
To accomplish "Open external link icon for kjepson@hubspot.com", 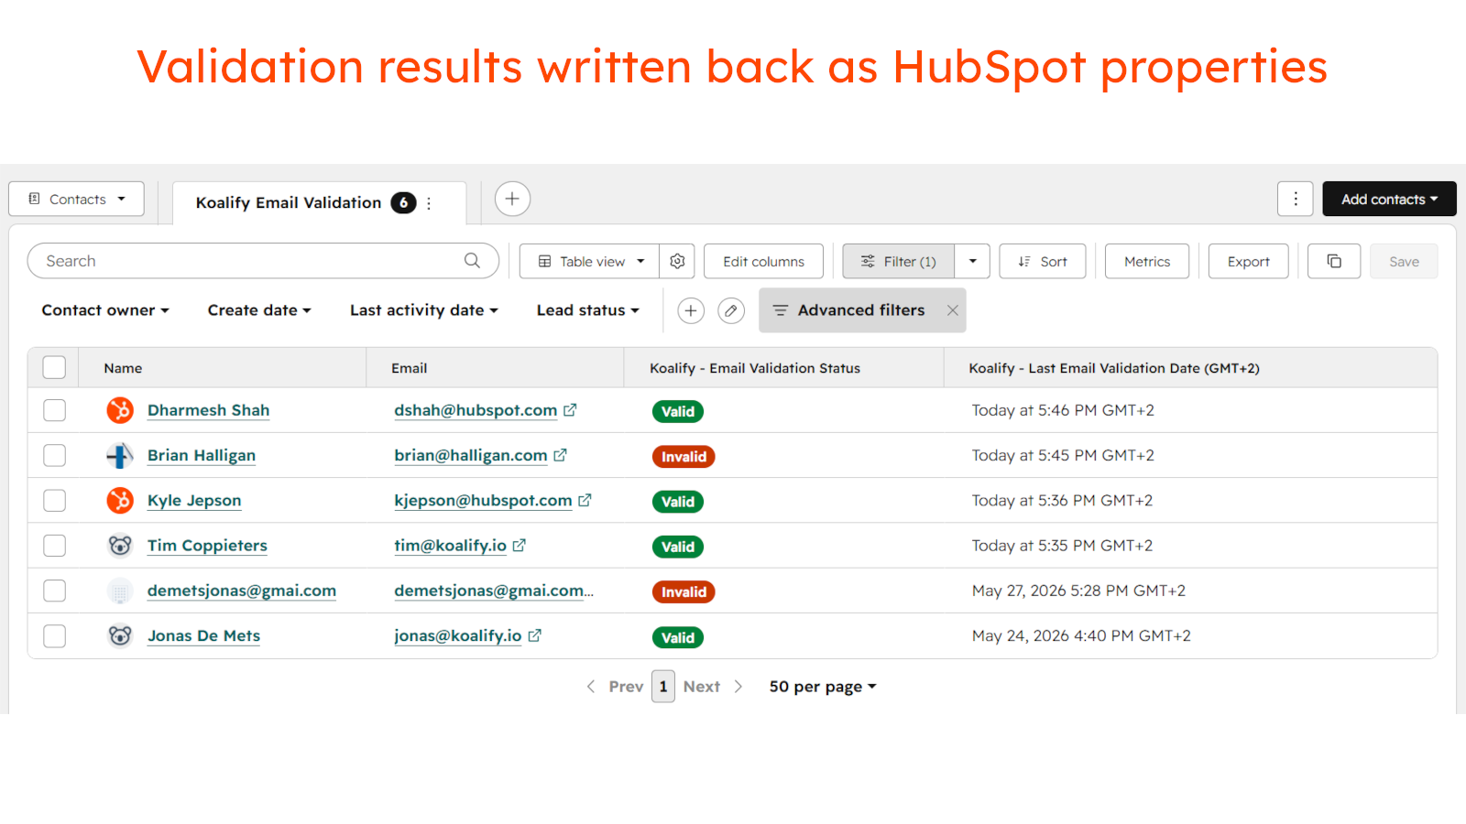I will [x=585, y=500].
